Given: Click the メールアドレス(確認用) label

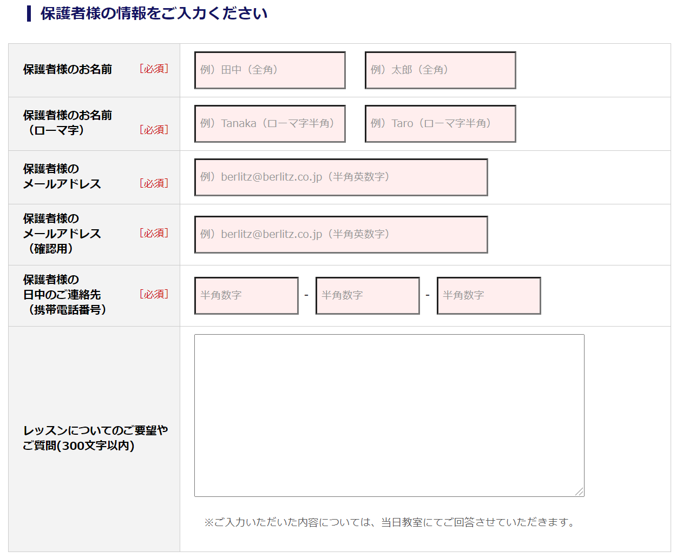Looking at the screenshot, I should coord(62,234).
